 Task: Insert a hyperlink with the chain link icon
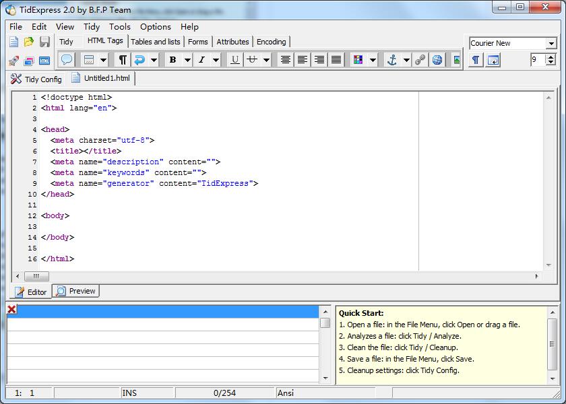pyautogui.click(x=420, y=59)
